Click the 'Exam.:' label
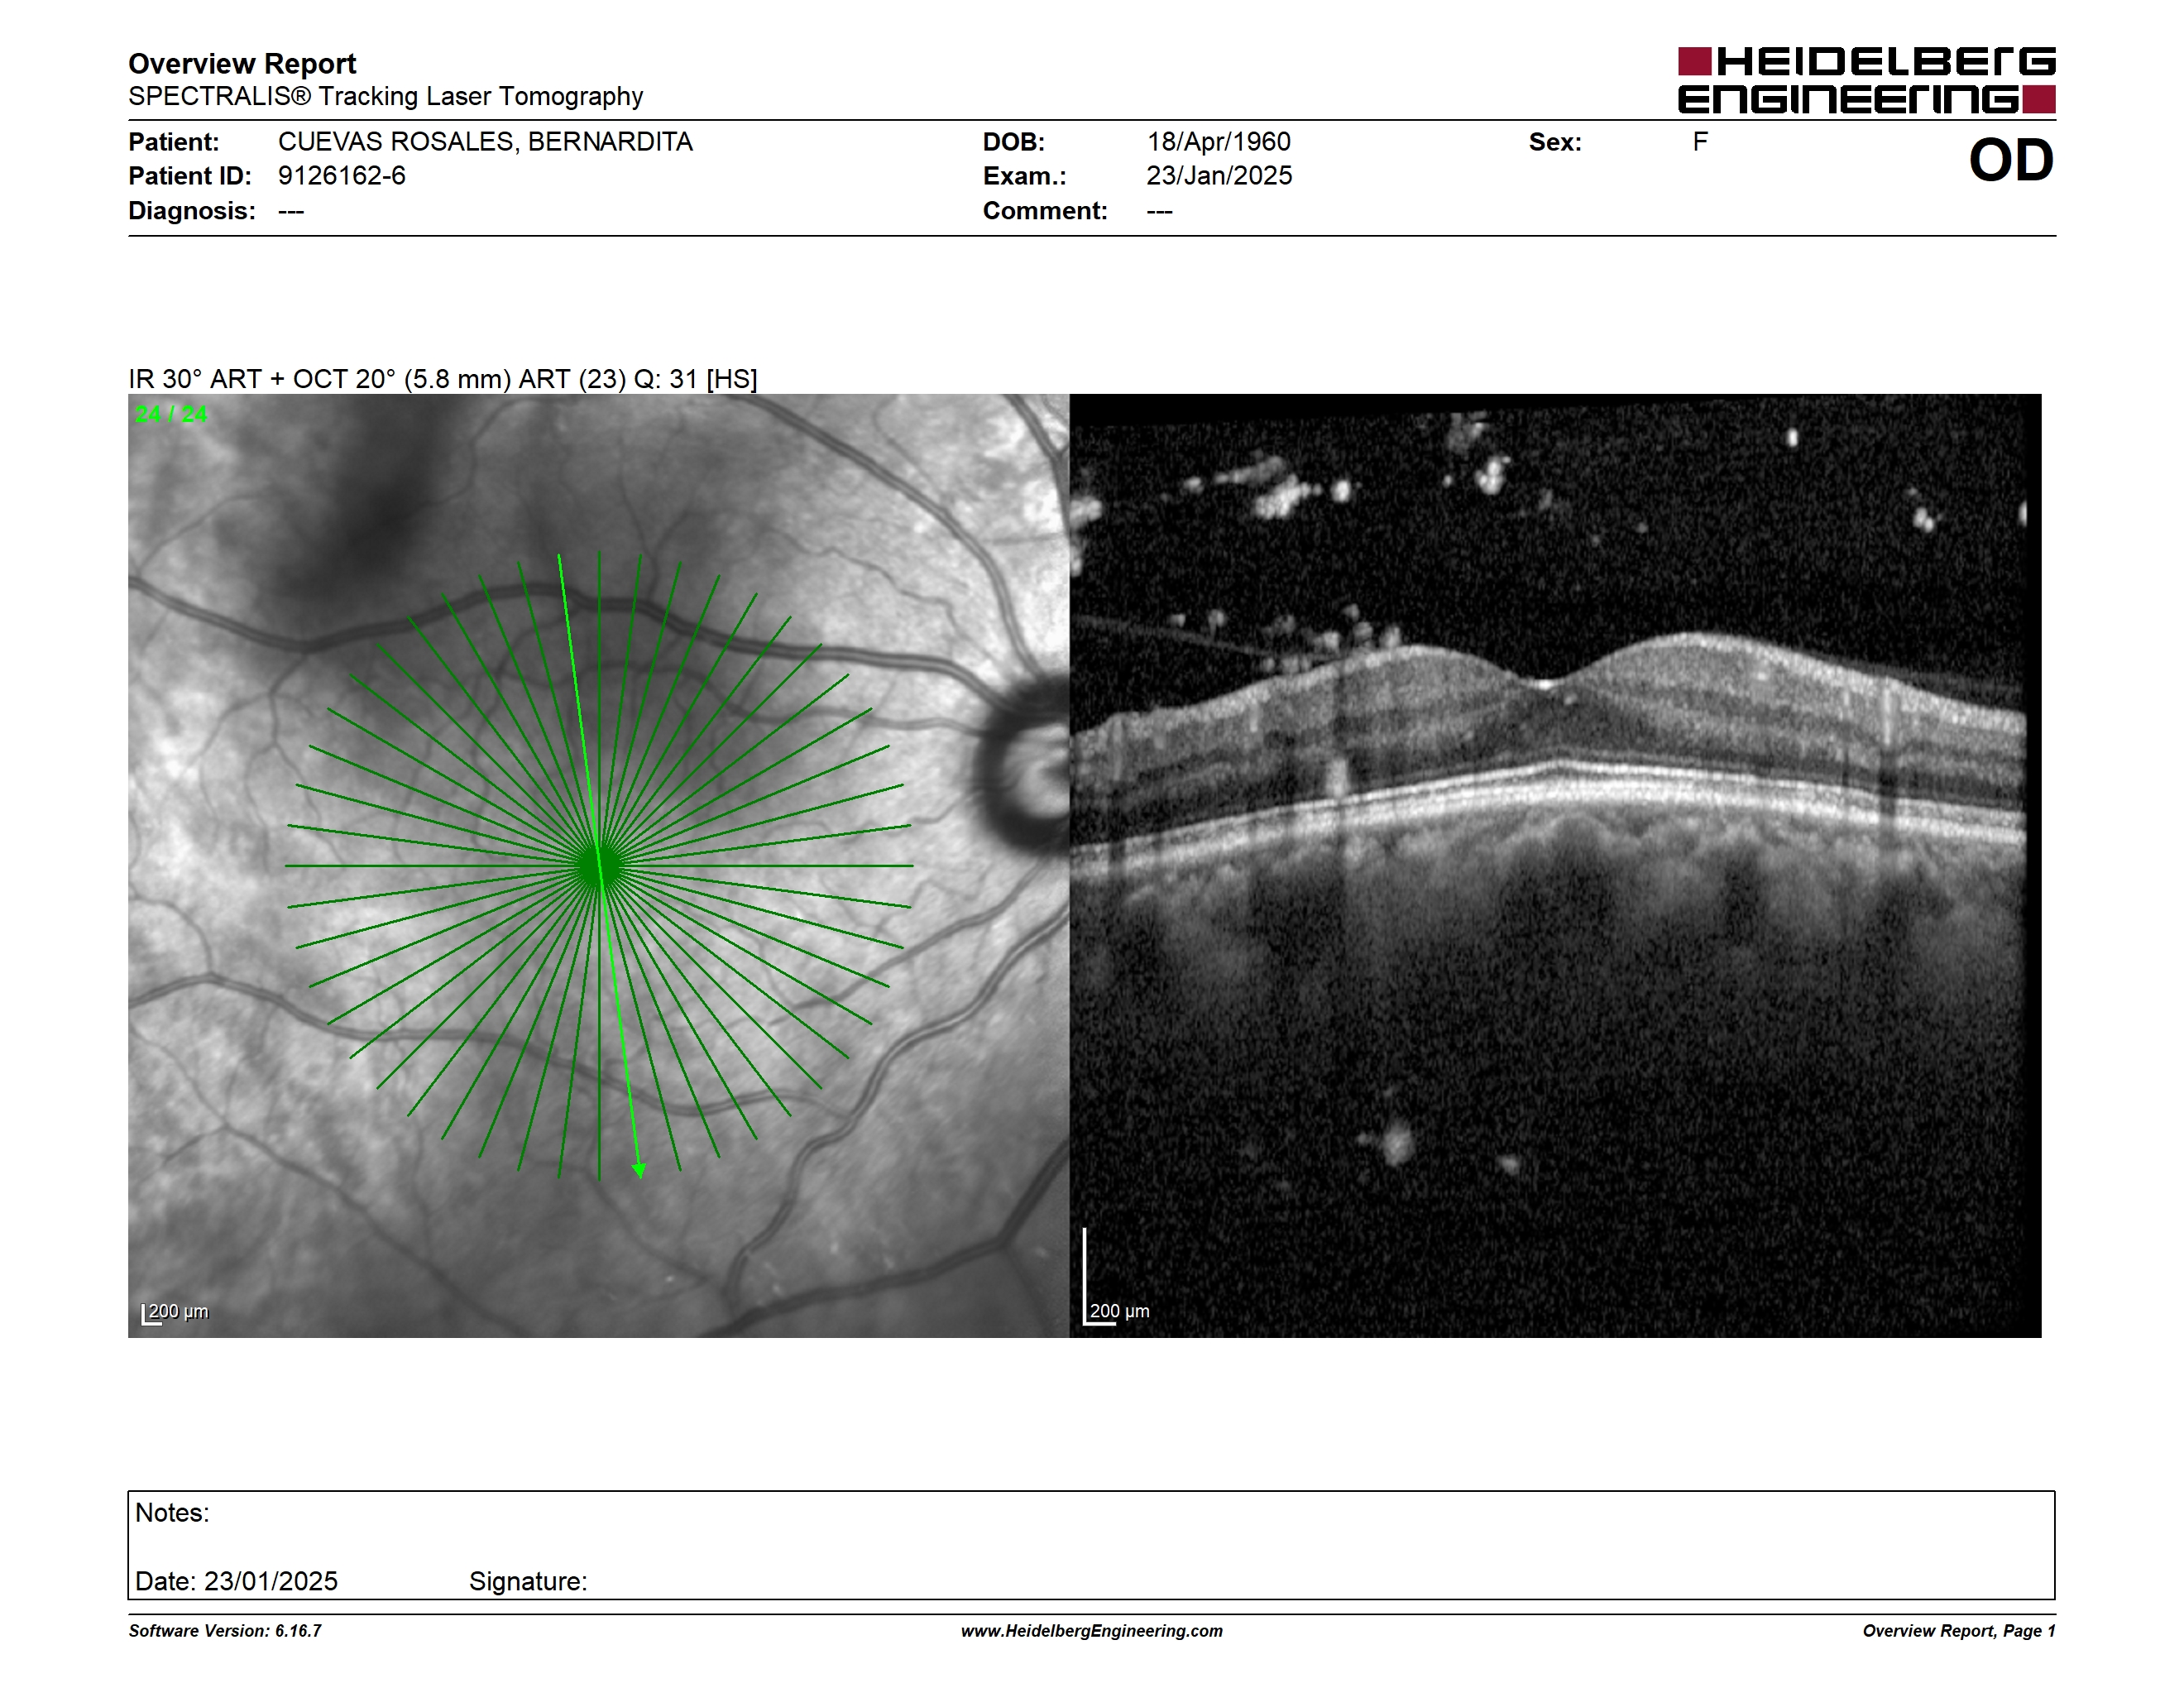Screen dimensions: 2184x1688 coord(1024,176)
